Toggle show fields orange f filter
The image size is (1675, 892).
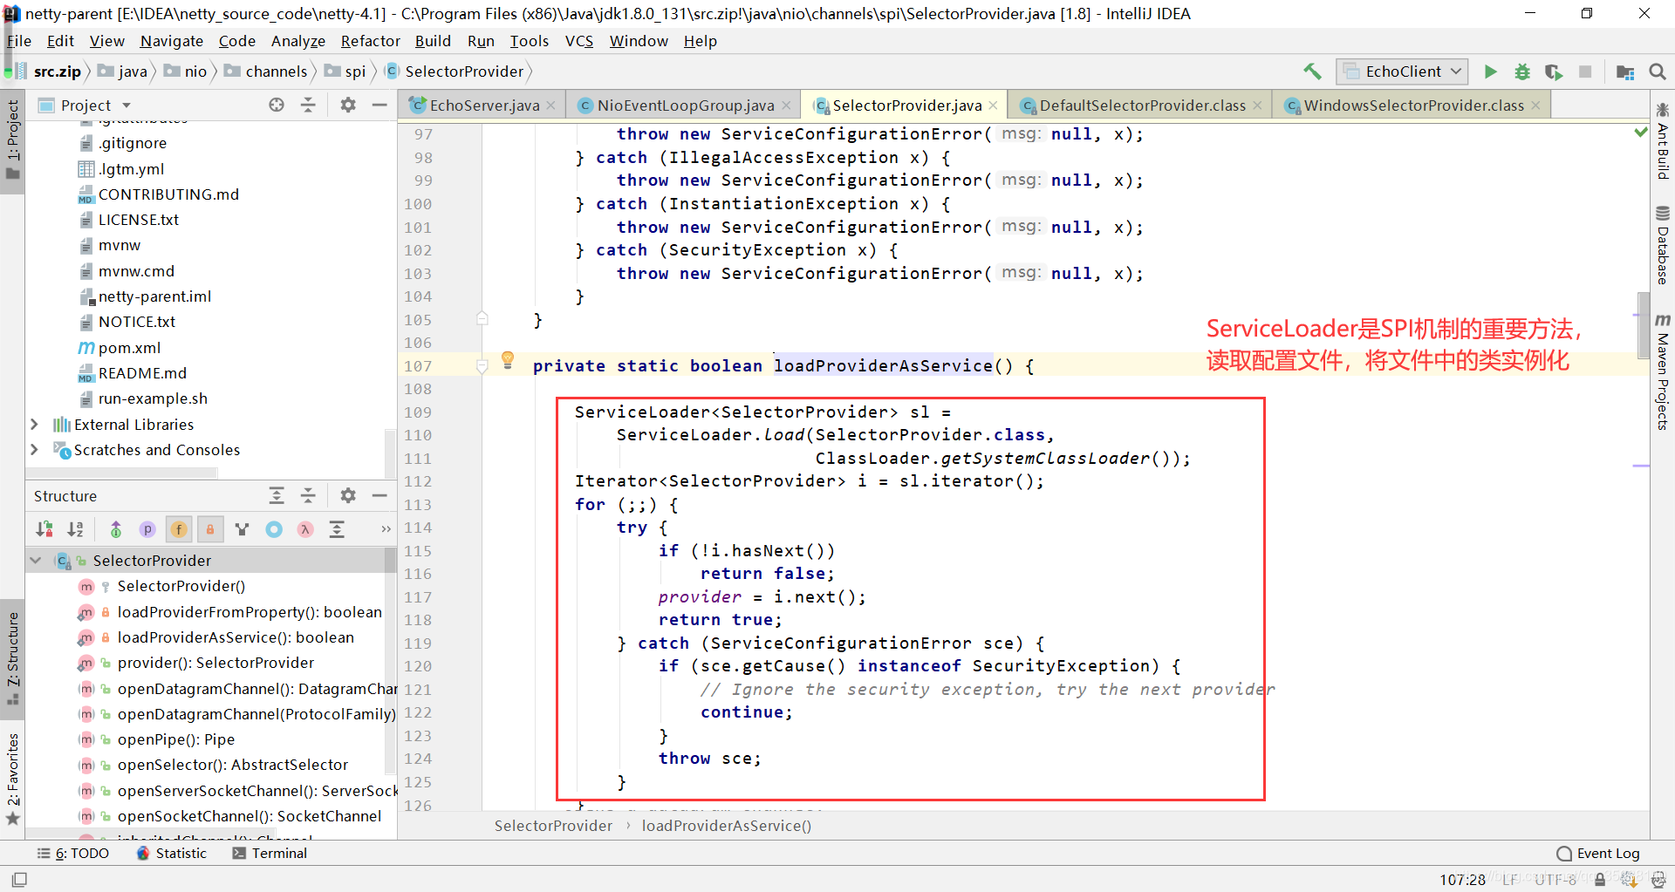(179, 528)
